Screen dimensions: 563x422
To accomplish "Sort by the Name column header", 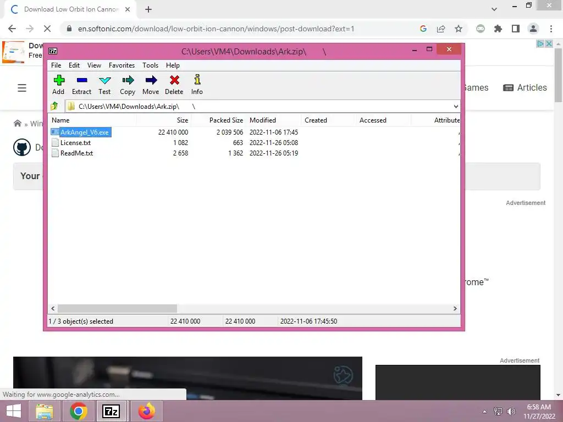I will click(92, 120).
